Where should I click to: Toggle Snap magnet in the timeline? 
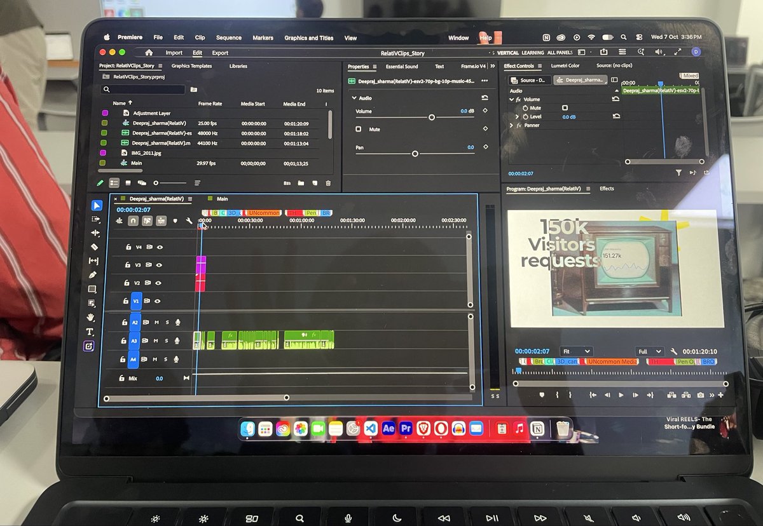[x=133, y=220]
